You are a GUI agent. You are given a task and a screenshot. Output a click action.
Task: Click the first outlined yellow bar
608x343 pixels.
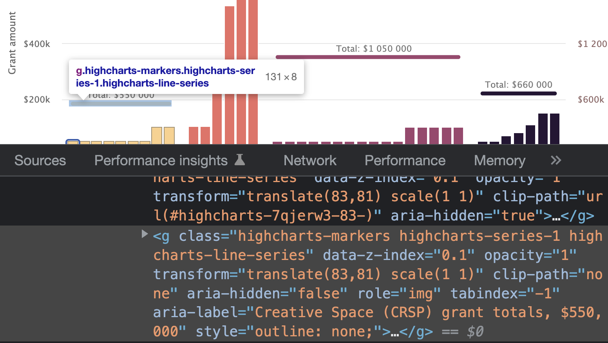73,142
